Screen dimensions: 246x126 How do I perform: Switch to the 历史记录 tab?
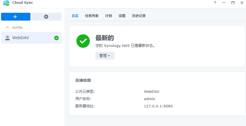(139, 16)
